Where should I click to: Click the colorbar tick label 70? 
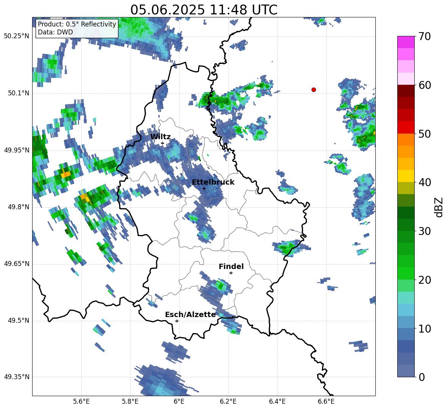coord(425,36)
